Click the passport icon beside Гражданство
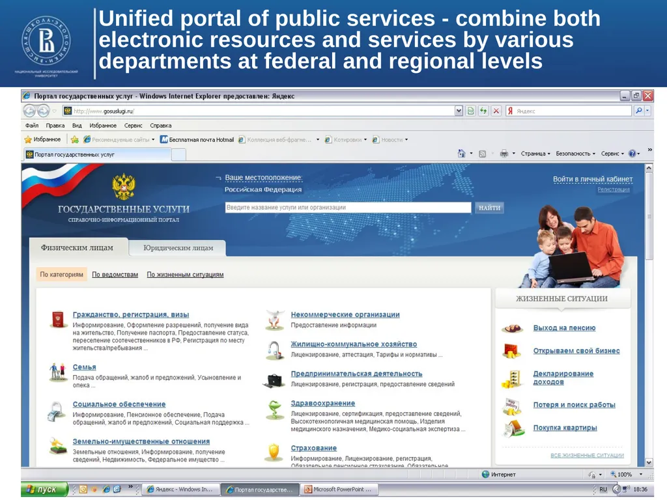This screenshot has width=667, height=500. click(x=57, y=319)
